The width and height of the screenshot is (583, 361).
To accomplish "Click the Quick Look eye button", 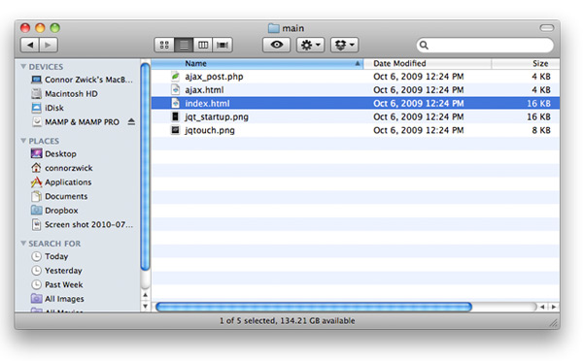I will click(276, 45).
